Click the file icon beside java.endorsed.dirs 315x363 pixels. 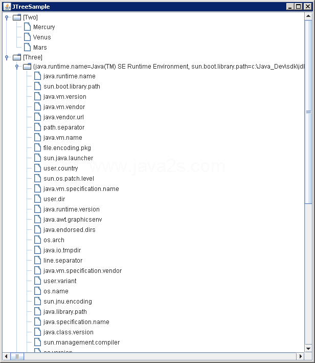[x=37, y=229]
